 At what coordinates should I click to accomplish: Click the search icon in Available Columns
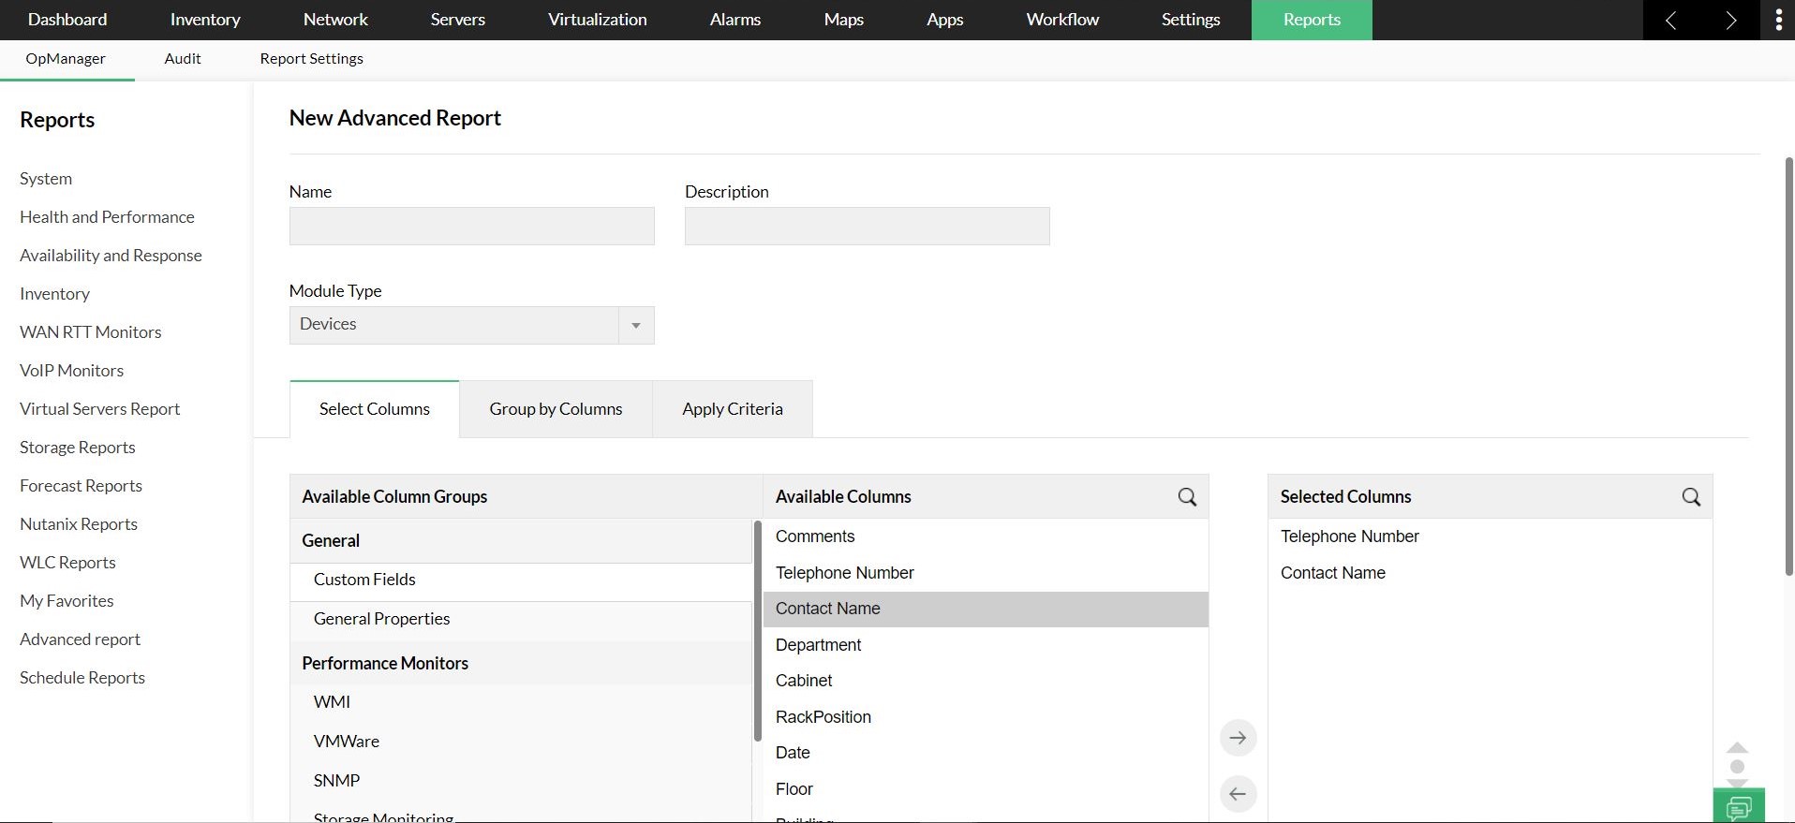[1187, 497]
